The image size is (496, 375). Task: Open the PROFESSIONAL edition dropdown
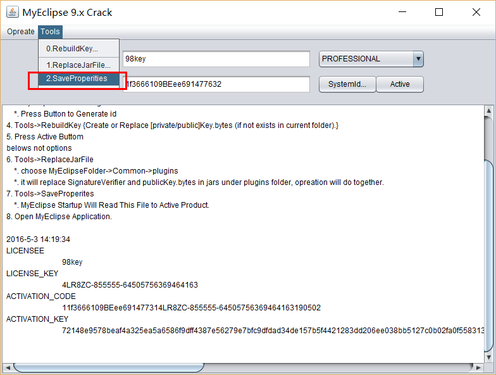click(x=371, y=59)
